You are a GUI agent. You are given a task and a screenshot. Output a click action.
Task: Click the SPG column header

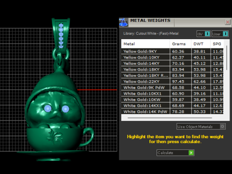pos(217,44)
